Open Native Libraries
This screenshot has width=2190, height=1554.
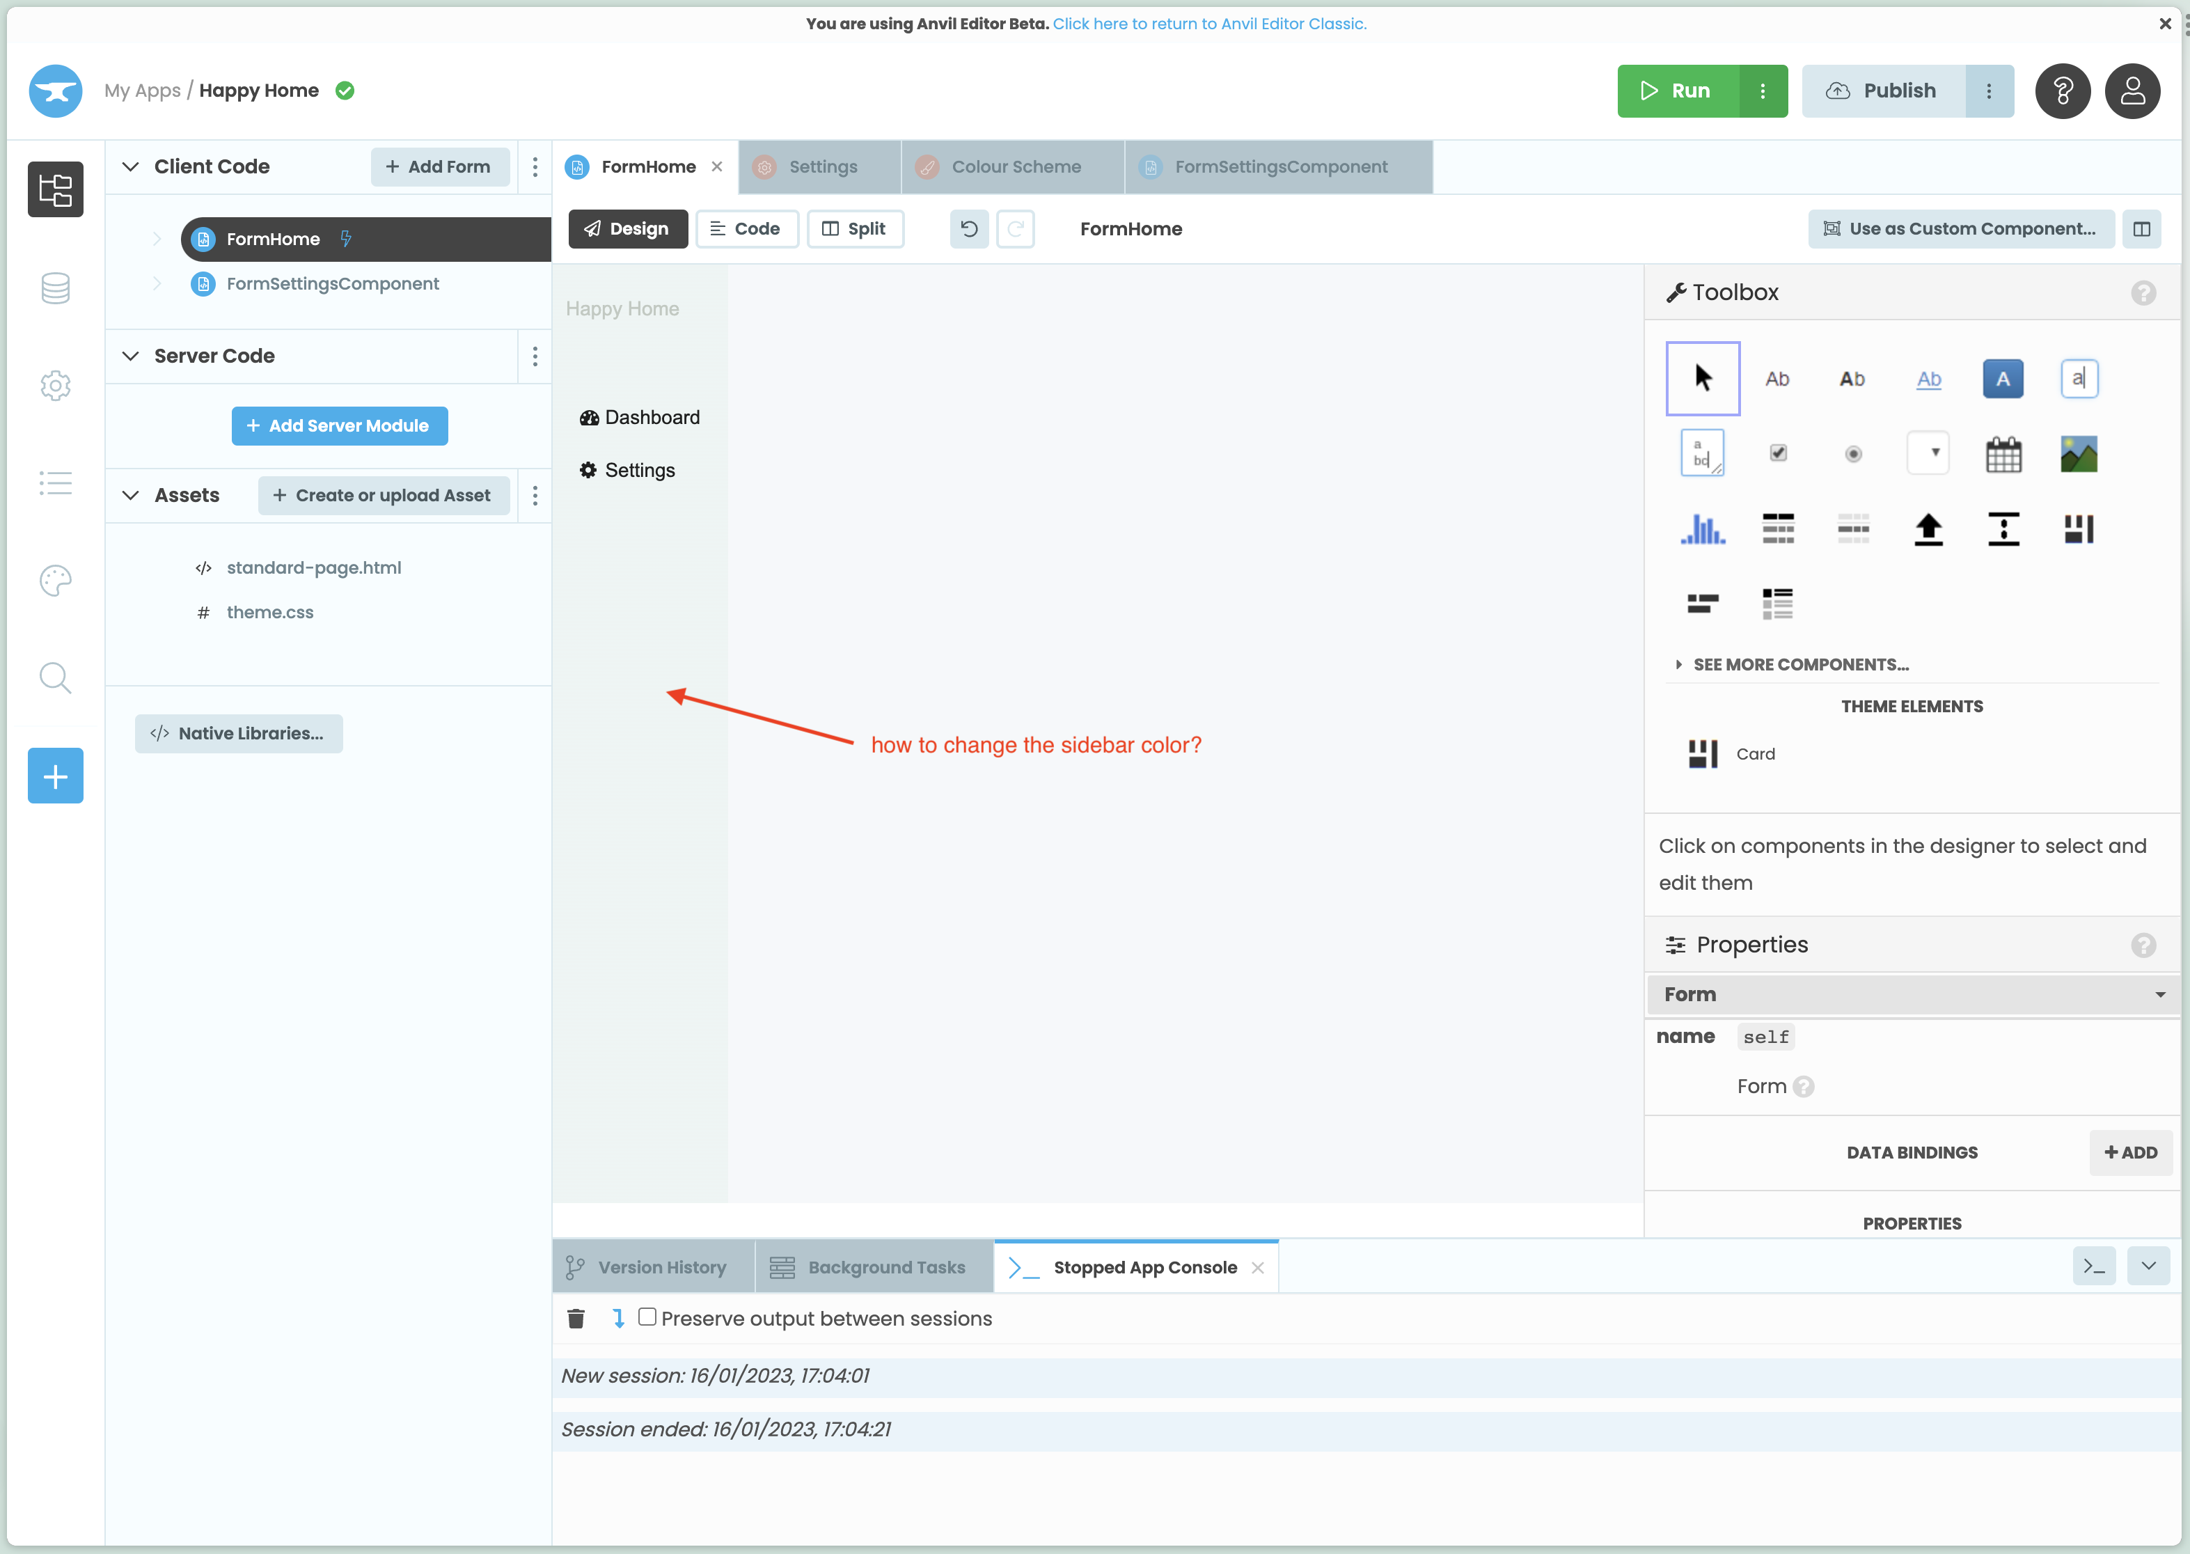pos(238,733)
